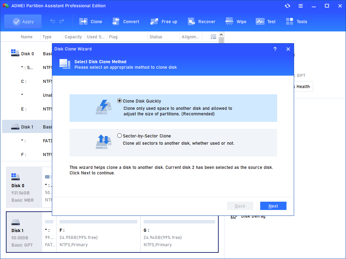Screen dimensions: 346x259
Task: Click the Wipe shredder icon
Action: coord(229,21)
